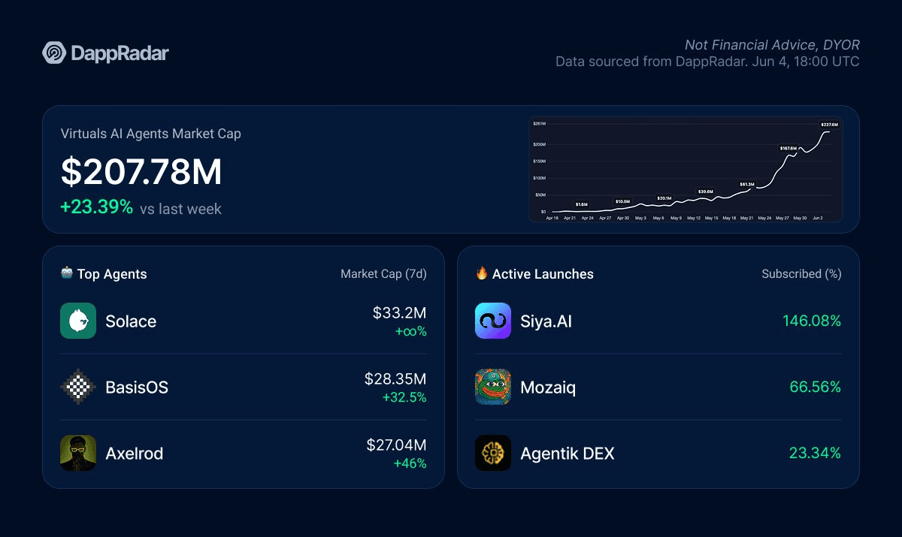Click Siya.AI's 146.08% subscribed value
902x537 pixels.
[x=812, y=321]
